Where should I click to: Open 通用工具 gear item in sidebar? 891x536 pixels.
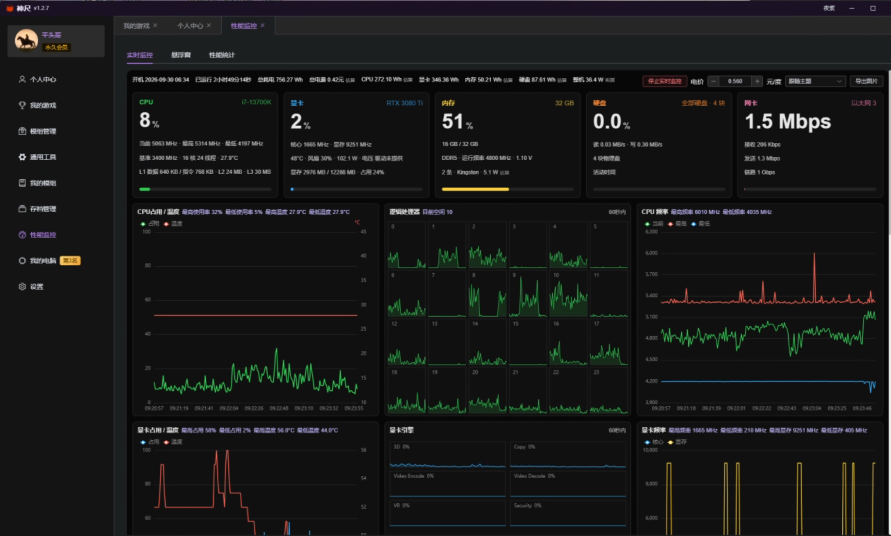(x=37, y=157)
